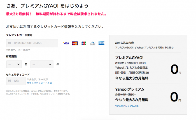The width and height of the screenshot is (196, 120).
Task: Click the 0円 price for Yahoo!プレミアム
Action: point(176,97)
